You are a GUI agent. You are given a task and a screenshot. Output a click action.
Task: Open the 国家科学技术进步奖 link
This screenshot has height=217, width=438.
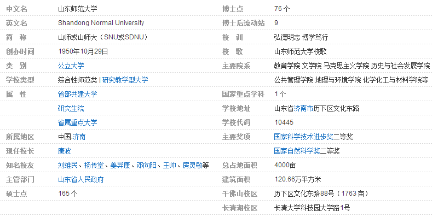coord(303,137)
